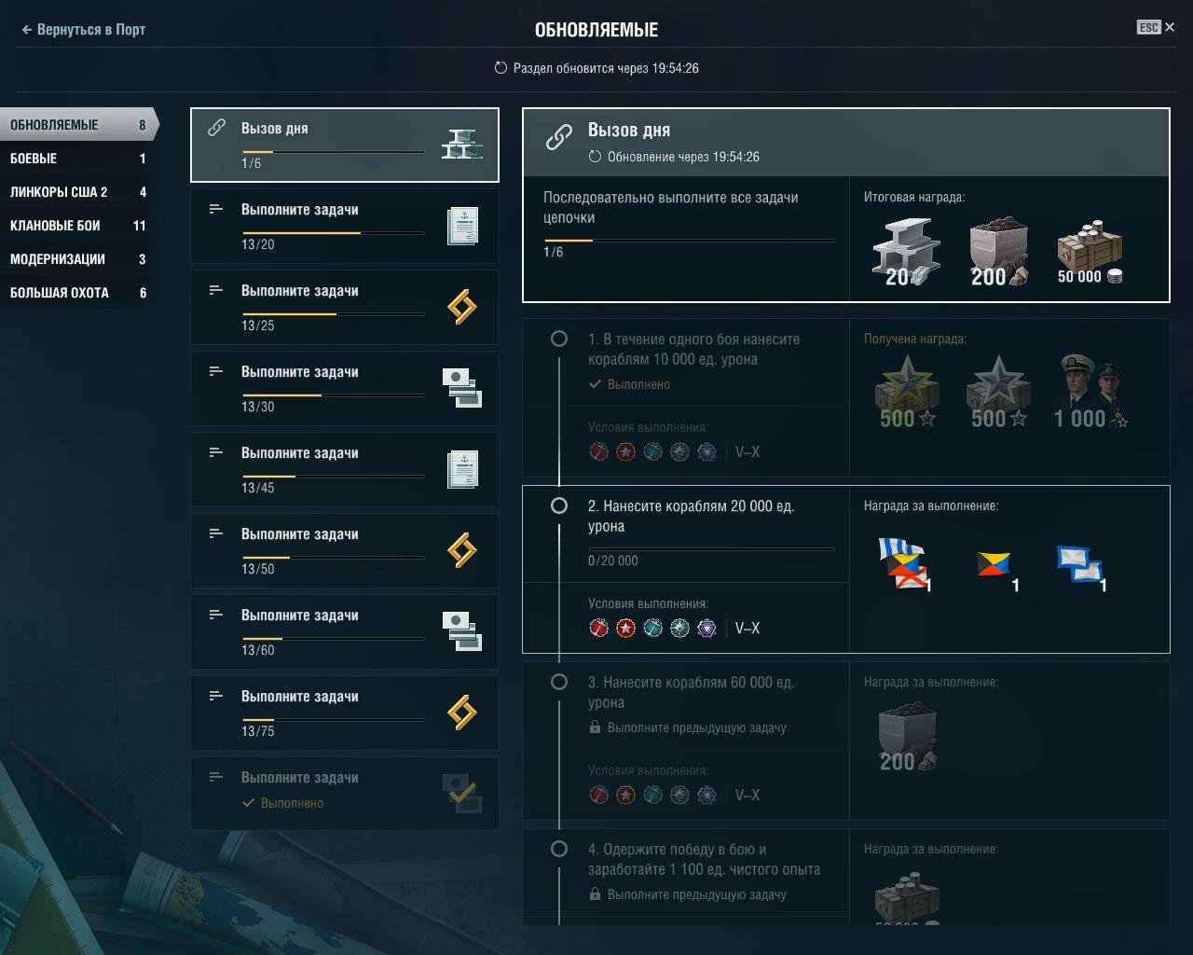Click the ESC close button
The width and height of the screenshot is (1193, 955).
1156,27
